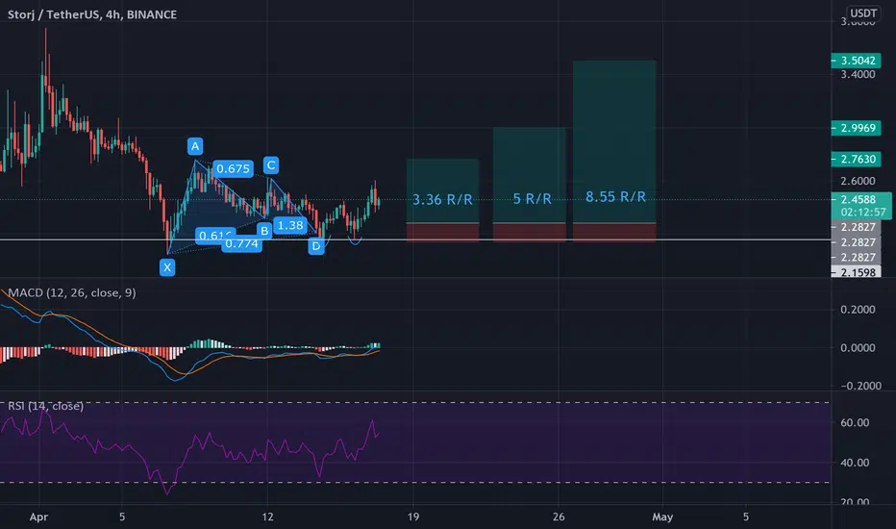The height and width of the screenshot is (529, 896).
Task: Click the 0.675 ratio label
Action: point(233,168)
